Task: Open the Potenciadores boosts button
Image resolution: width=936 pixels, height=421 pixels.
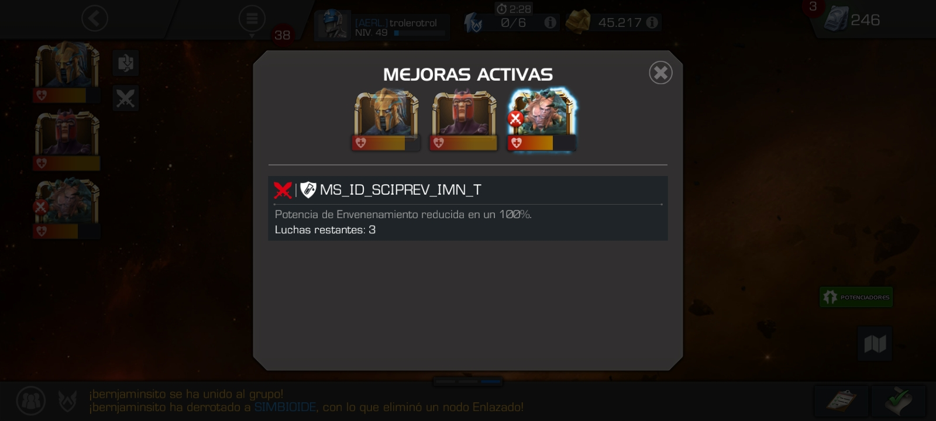Action: (x=856, y=297)
